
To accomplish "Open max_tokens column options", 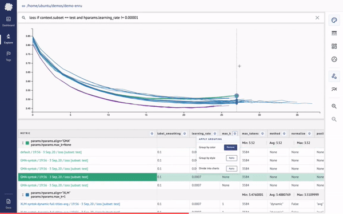I will point(262,134).
